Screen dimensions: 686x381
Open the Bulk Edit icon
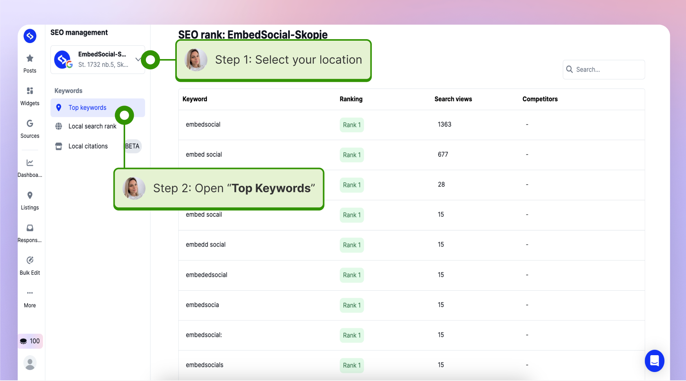(x=30, y=260)
